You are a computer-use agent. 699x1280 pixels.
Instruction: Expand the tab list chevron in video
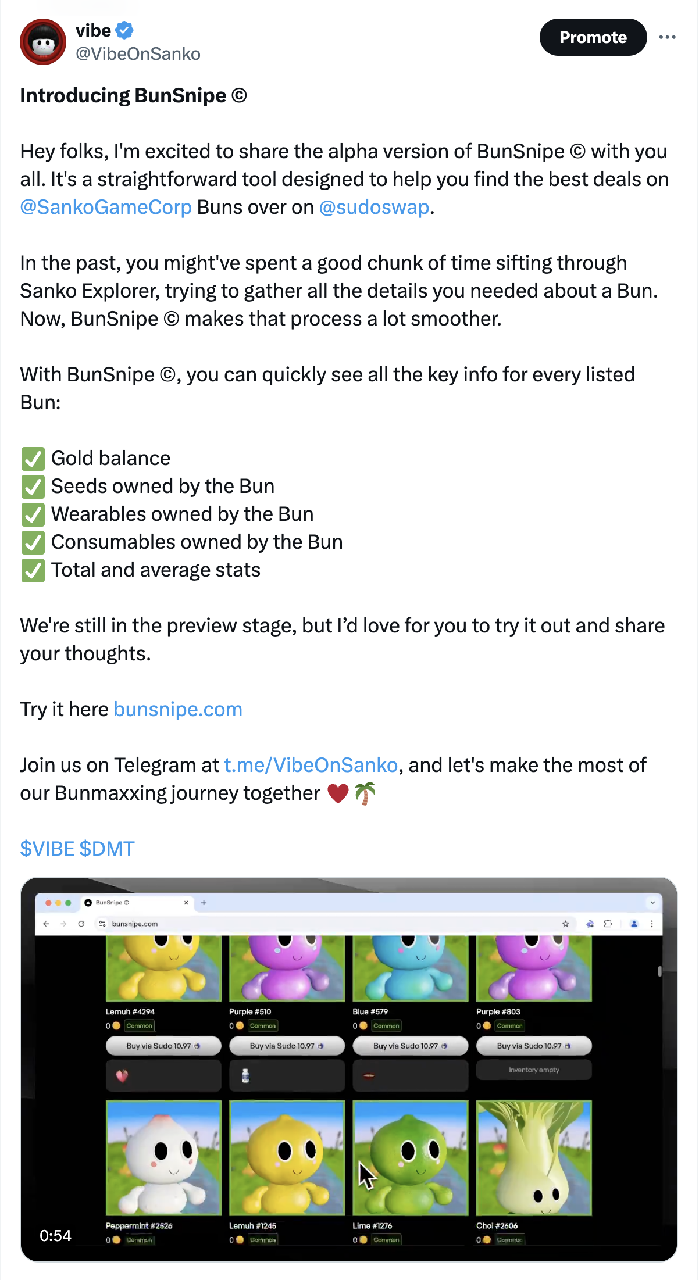click(x=652, y=903)
